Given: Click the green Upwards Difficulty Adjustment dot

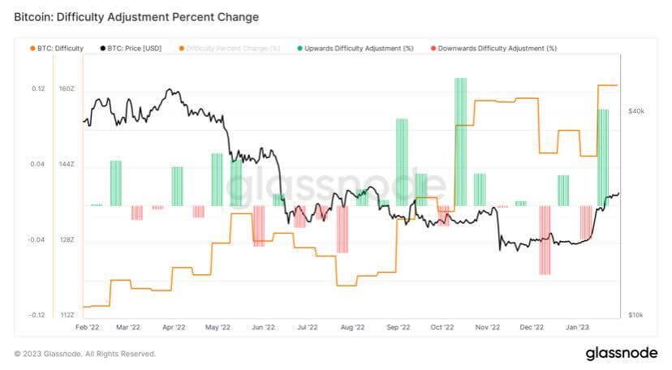Looking at the screenshot, I should click(300, 49).
